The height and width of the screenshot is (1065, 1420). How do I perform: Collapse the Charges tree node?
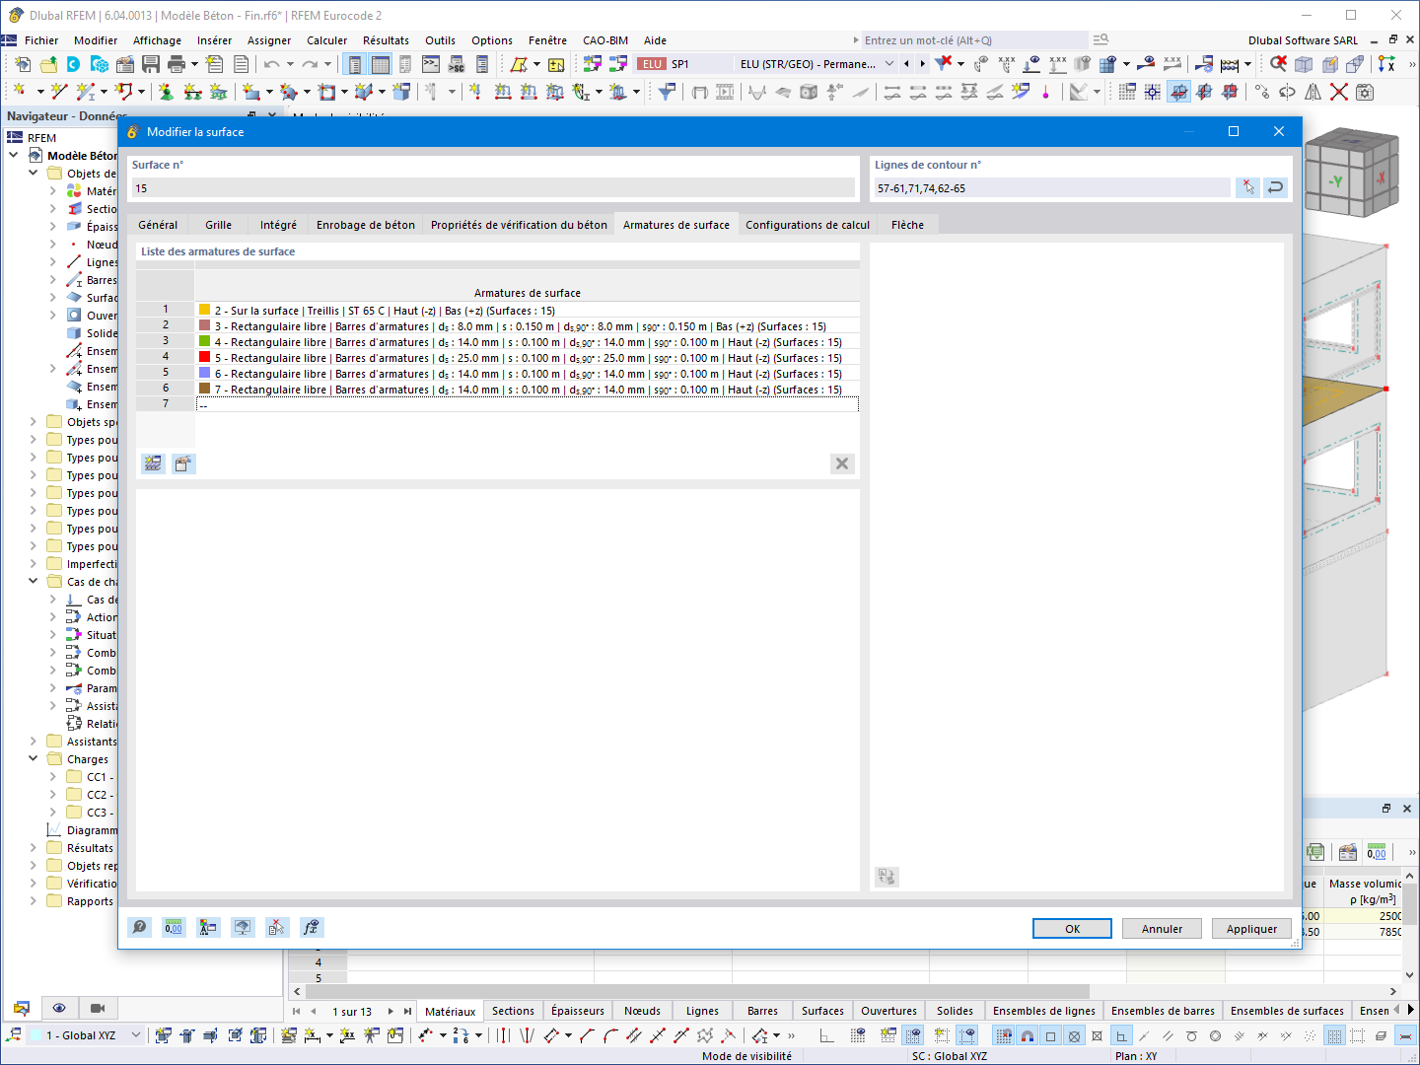(34, 759)
